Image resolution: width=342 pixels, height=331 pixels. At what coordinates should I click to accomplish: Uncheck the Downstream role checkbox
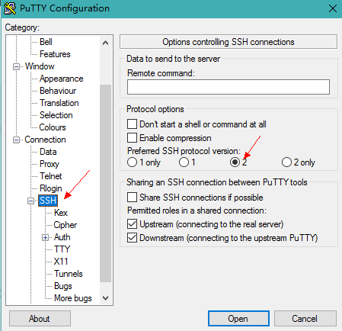(x=132, y=238)
